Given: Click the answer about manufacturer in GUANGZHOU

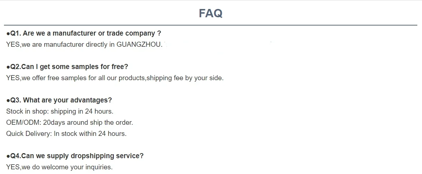Looking at the screenshot, I should [84, 45].
